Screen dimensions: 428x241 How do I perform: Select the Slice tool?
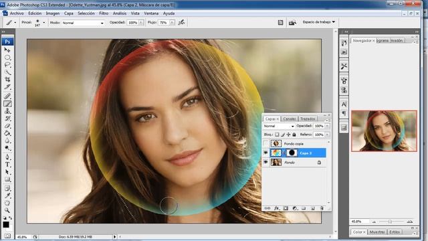coord(7,87)
